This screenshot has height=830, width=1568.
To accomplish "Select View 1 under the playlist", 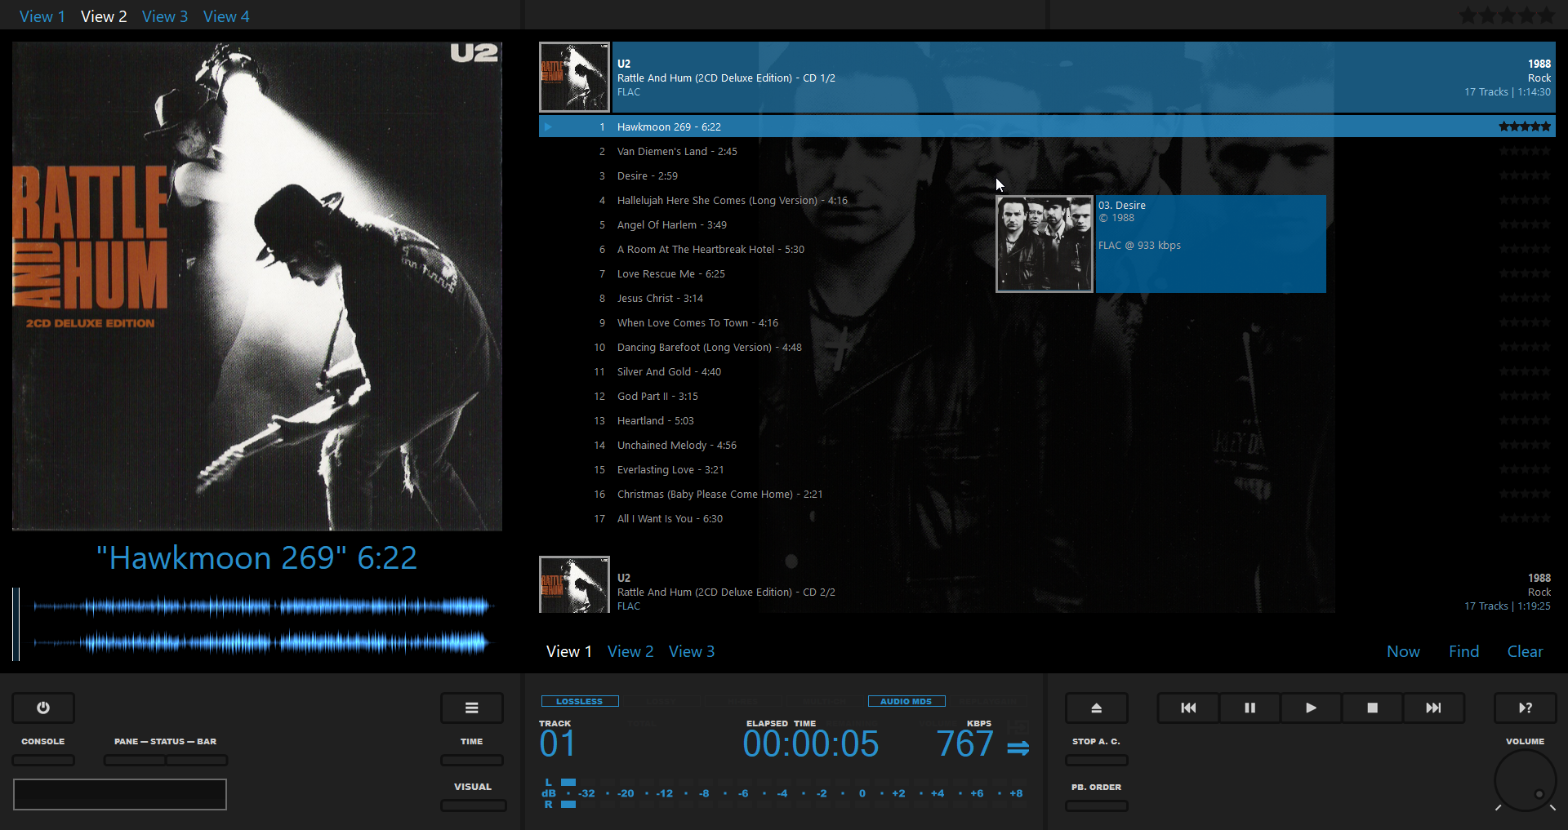I will tap(569, 651).
